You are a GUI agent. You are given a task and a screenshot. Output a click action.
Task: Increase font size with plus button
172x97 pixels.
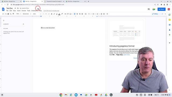coord(49,14)
